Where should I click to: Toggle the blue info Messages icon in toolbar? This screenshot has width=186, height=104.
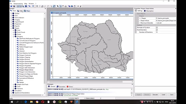(26, 6)
